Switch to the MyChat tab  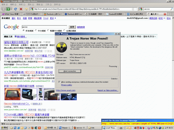[x=136, y=14]
